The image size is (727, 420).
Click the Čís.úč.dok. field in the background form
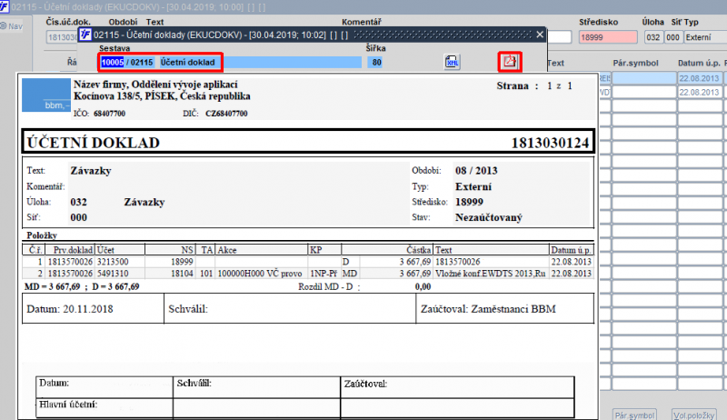61,37
